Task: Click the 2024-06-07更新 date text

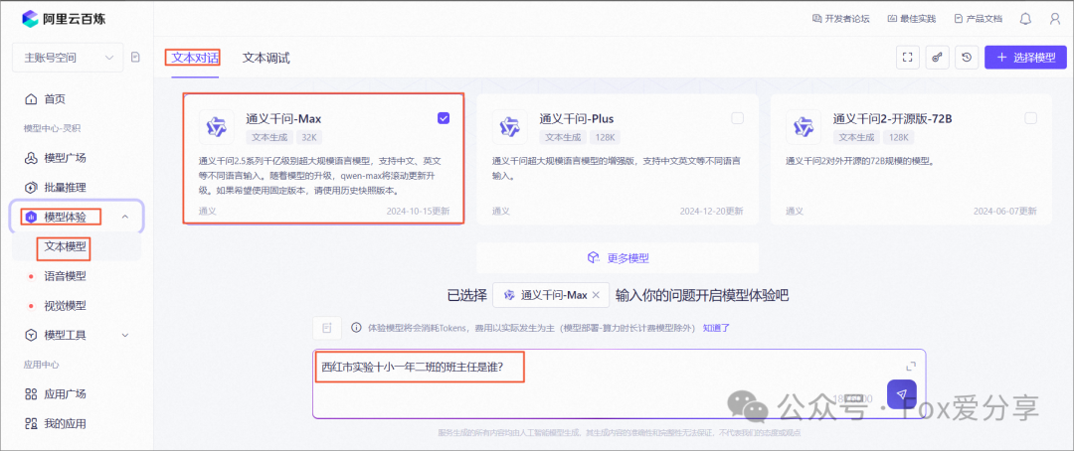Action: tap(1004, 211)
